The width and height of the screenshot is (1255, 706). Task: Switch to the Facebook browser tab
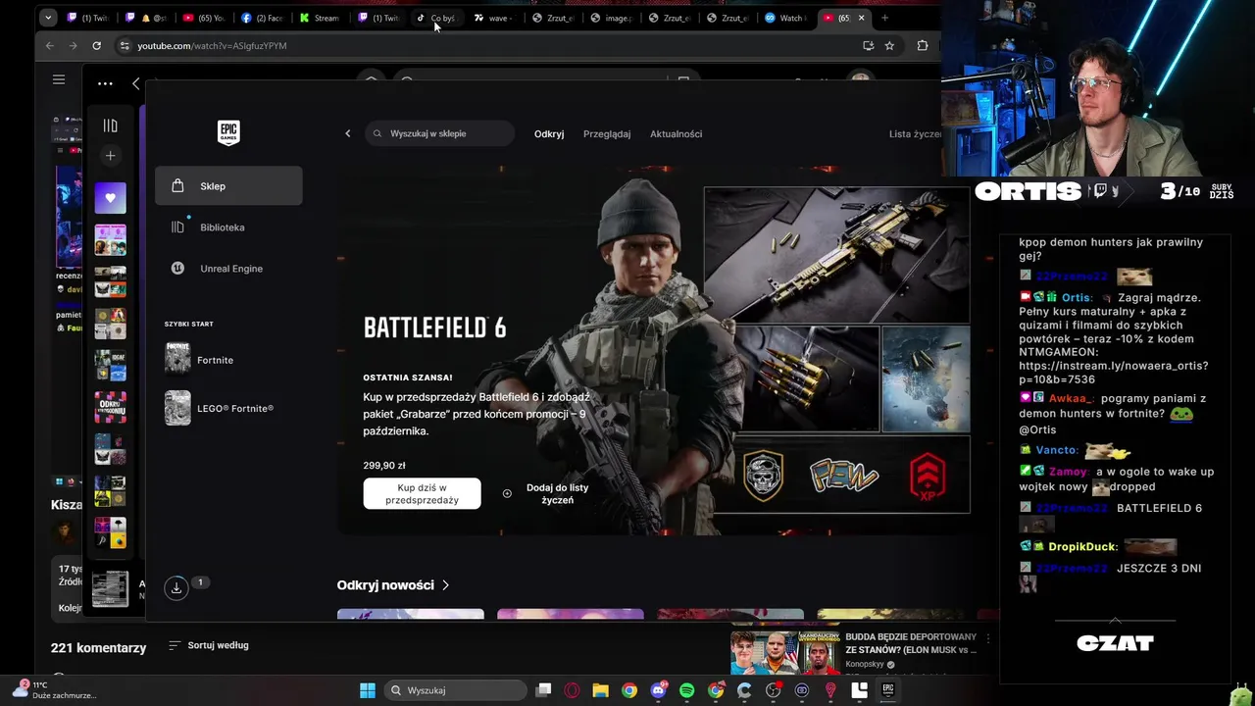(262, 18)
